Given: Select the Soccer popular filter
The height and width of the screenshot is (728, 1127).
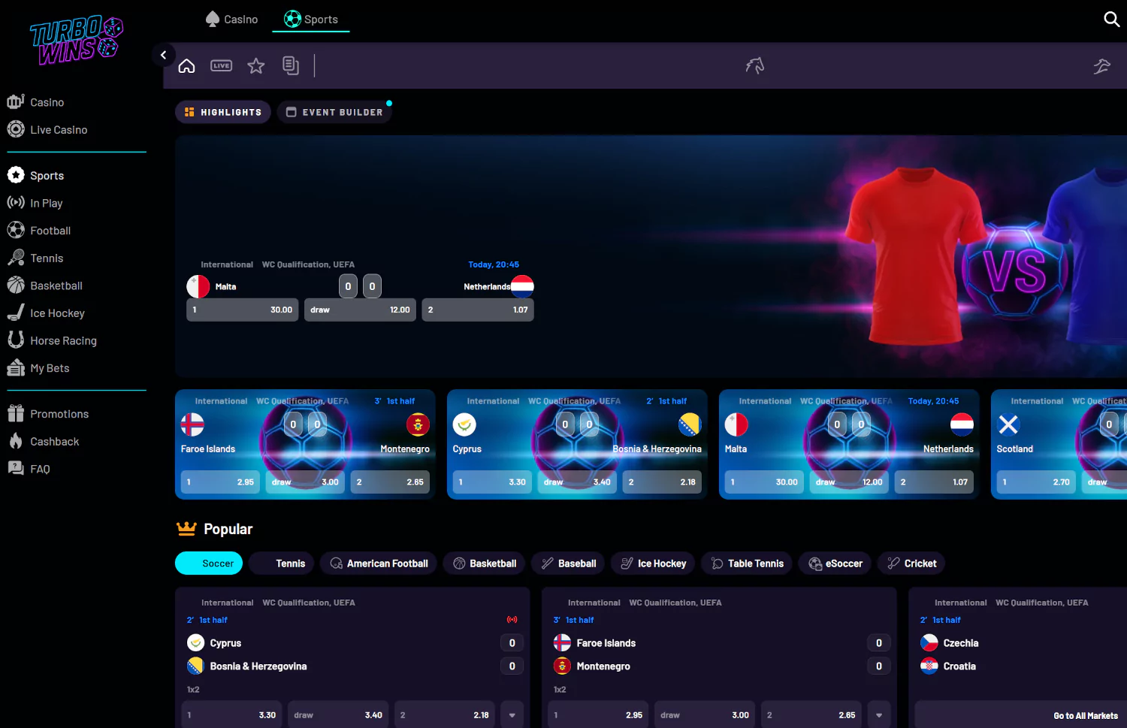Looking at the screenshot, I should [x=209, y=563].
